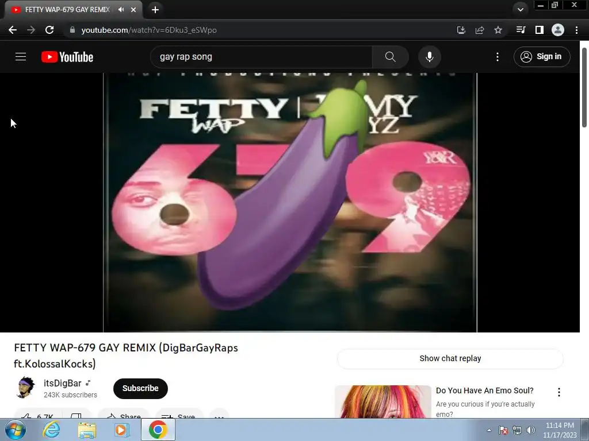The image size is (589, 441).
Task: Expand tab search dropdown arrow
Action: (521, 10)
